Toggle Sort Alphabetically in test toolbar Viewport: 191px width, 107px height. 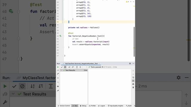[x=69, y=67]
